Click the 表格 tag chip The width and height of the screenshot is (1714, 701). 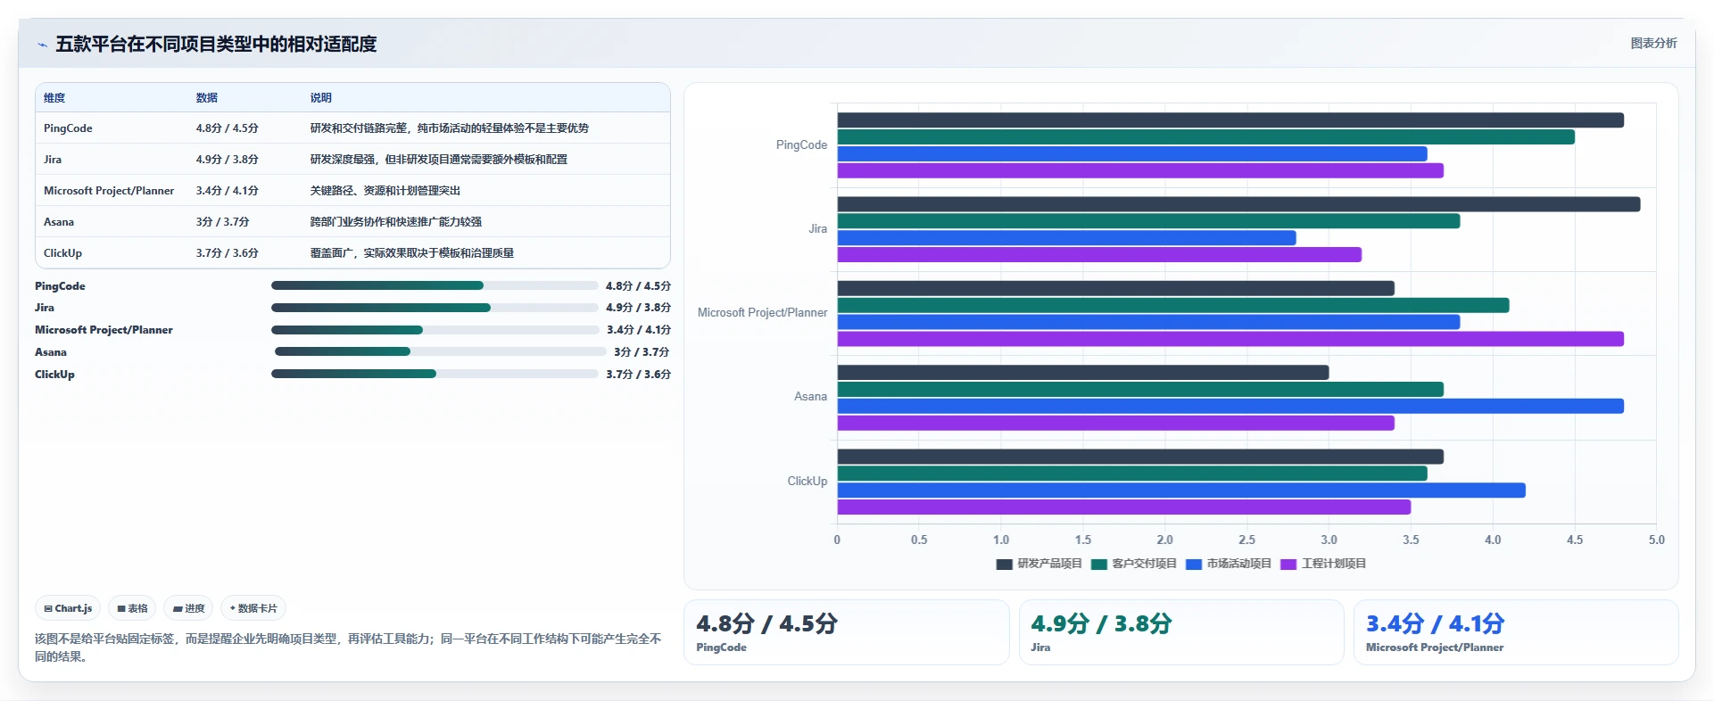pyautogui.click(x=132, y=608)
